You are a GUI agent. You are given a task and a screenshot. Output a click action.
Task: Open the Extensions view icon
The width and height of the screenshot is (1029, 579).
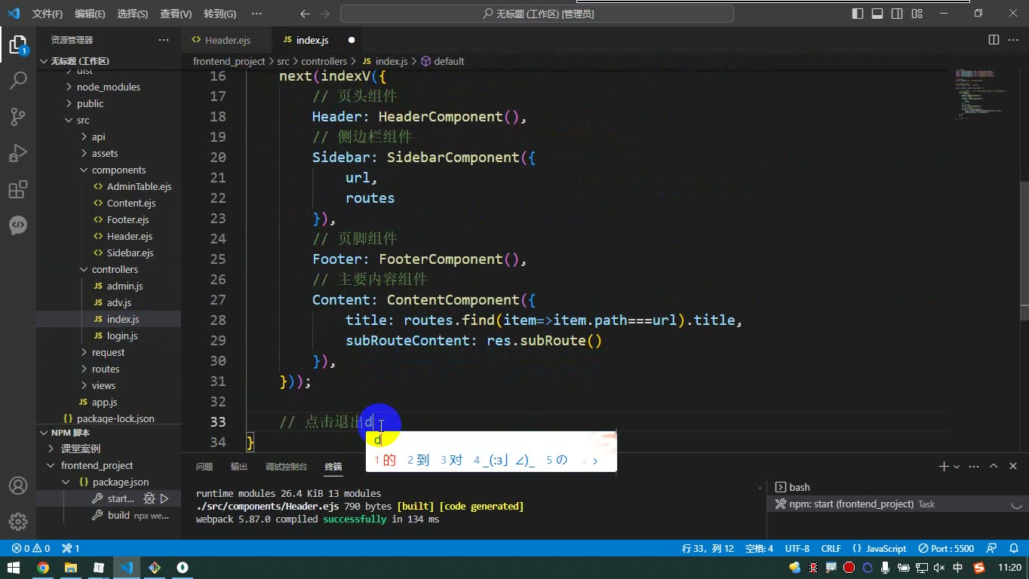click(x=18, y=189)
